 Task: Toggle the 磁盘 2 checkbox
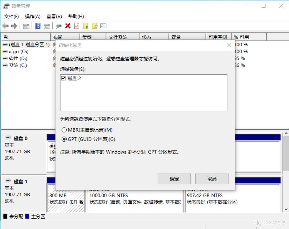(x=63, y=78)
